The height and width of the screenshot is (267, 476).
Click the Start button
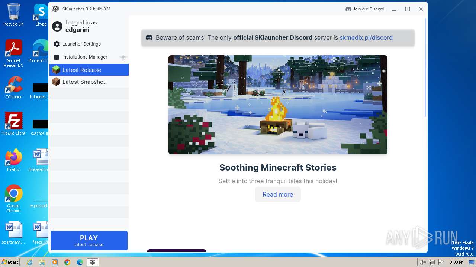(x=10, y=262)
